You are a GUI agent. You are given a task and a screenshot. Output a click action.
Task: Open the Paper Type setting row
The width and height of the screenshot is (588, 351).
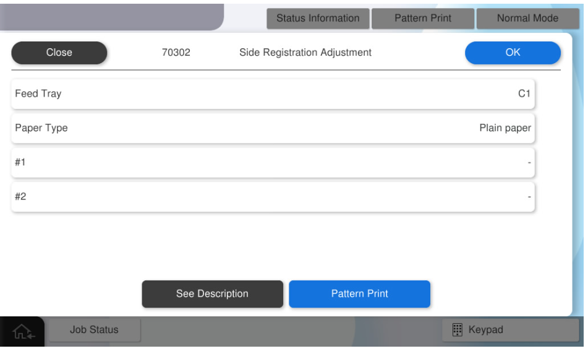point(273,129)
